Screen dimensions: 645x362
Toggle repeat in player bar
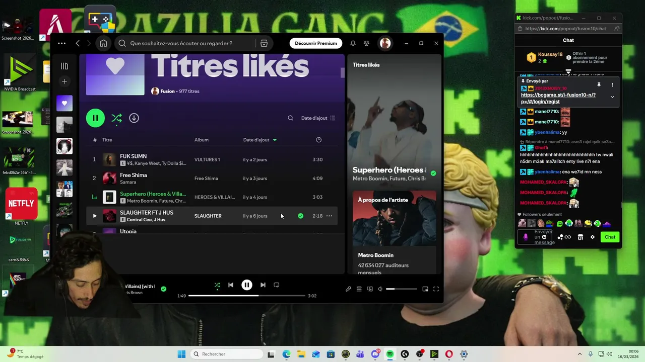276,285
